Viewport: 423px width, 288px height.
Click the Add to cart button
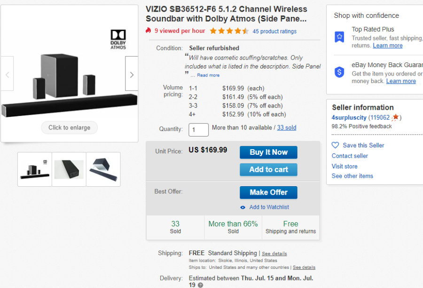tap(268, 170)
